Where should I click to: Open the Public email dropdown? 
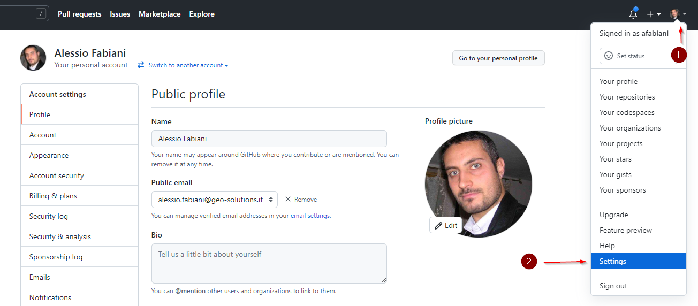[215, 199]
